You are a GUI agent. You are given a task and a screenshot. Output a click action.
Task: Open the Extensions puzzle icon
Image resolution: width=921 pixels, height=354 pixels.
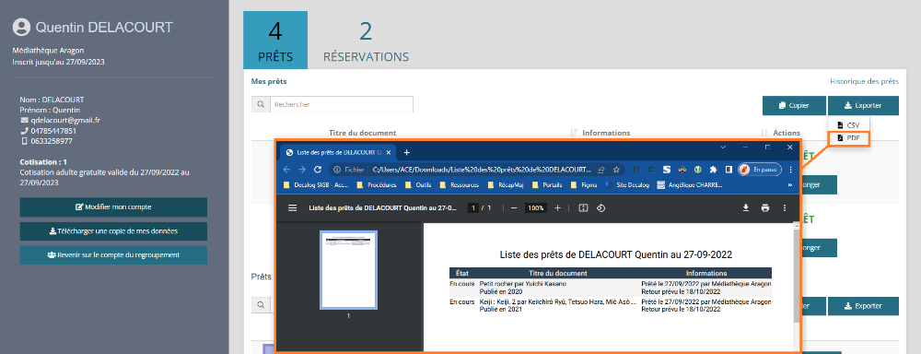pos(713,170)
